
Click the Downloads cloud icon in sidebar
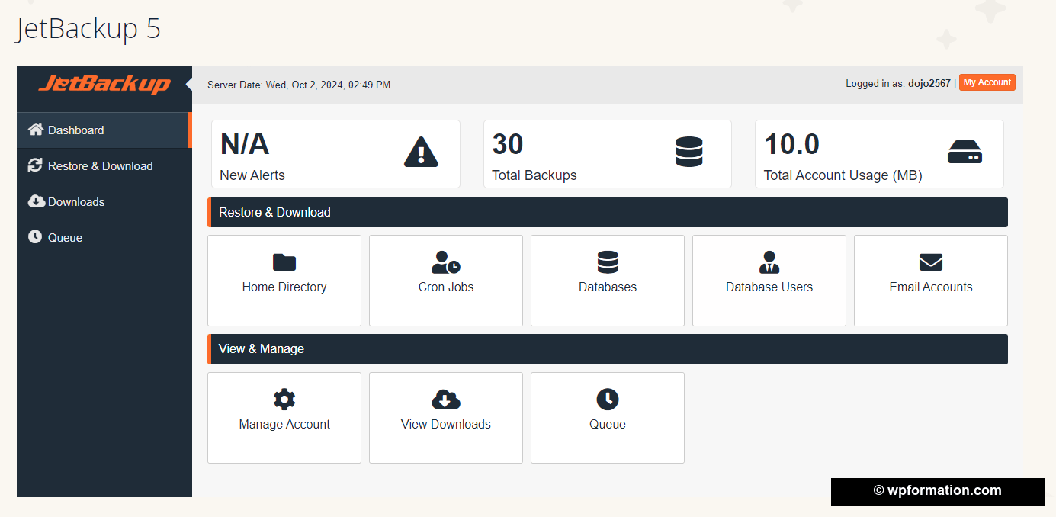pos(36,201)
